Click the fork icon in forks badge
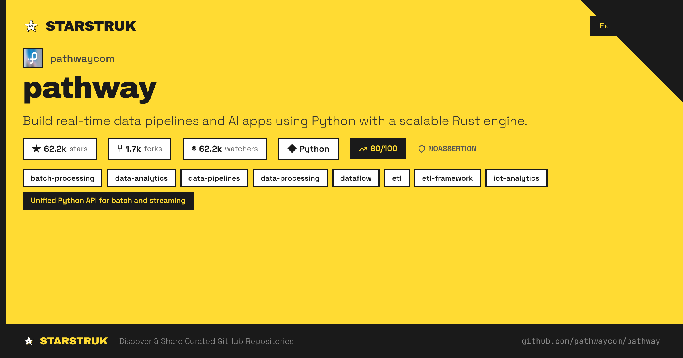Image resolution: width=683 pixels, height=358 pixels. pyautogui.click(x=120, y=149)
